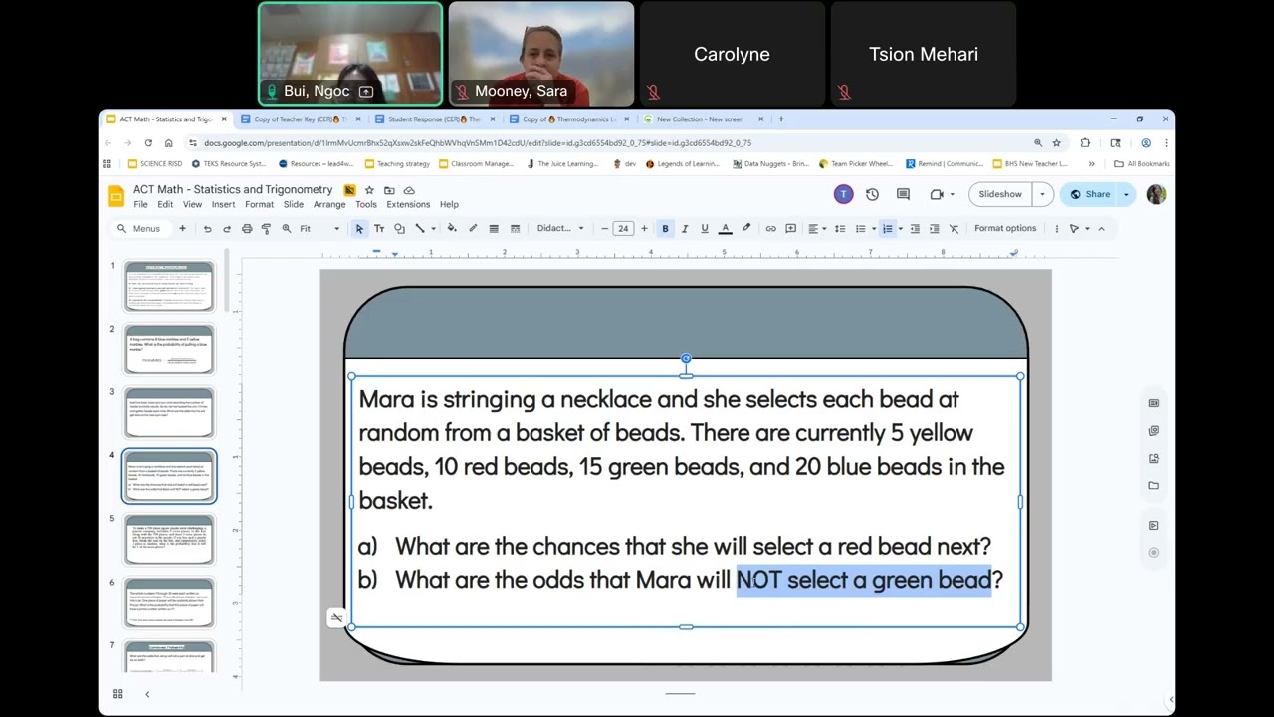
Task: Open the Fill color bucket
Action: point(452,229)
